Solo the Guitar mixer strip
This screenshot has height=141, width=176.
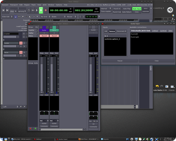[46, 53]
